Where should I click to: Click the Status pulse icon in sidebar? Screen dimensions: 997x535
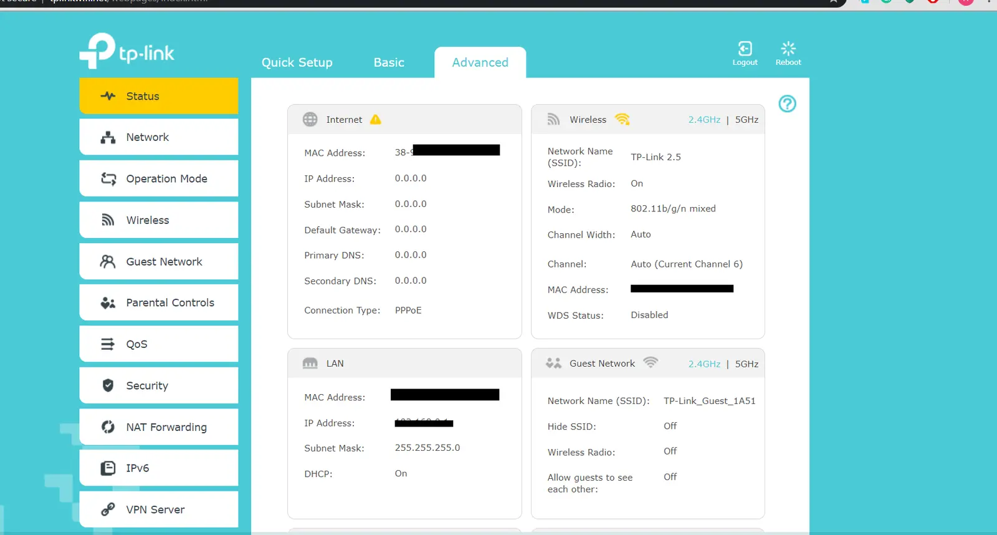click(108, 96)
